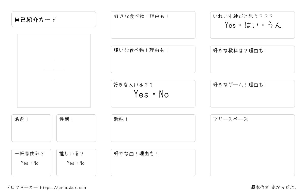
Task: Click the 名前！ name field
Action: [31, 128]
